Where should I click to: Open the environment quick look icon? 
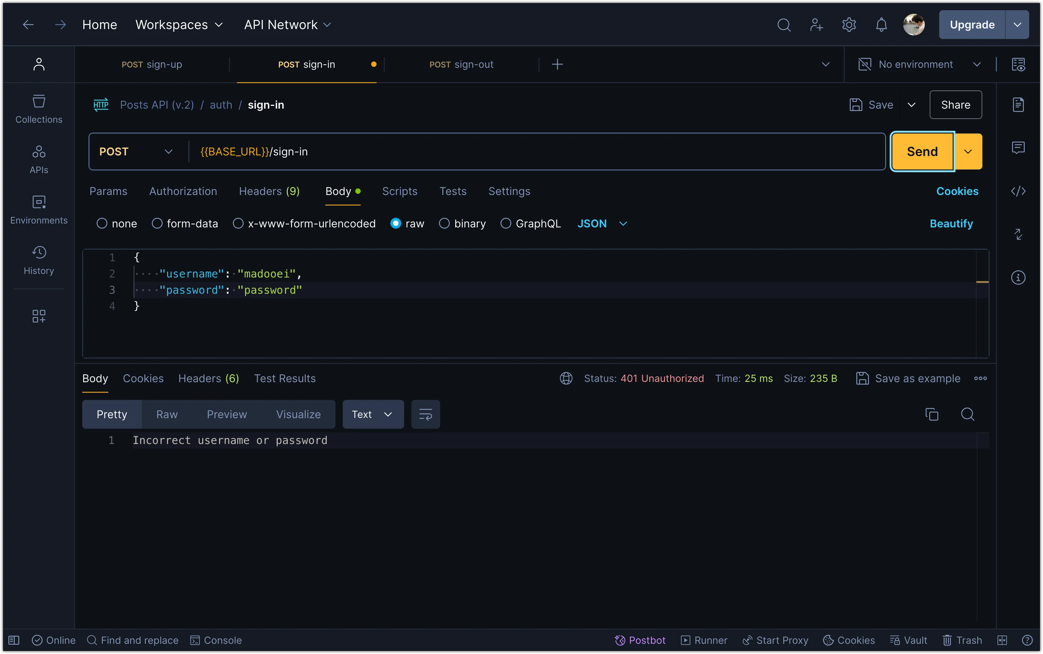[x=1018, y=64]
